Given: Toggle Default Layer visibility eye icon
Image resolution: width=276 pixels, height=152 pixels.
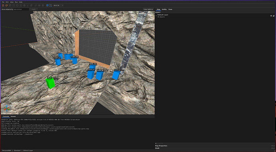Looking at the screenshot, I should 271,16.
